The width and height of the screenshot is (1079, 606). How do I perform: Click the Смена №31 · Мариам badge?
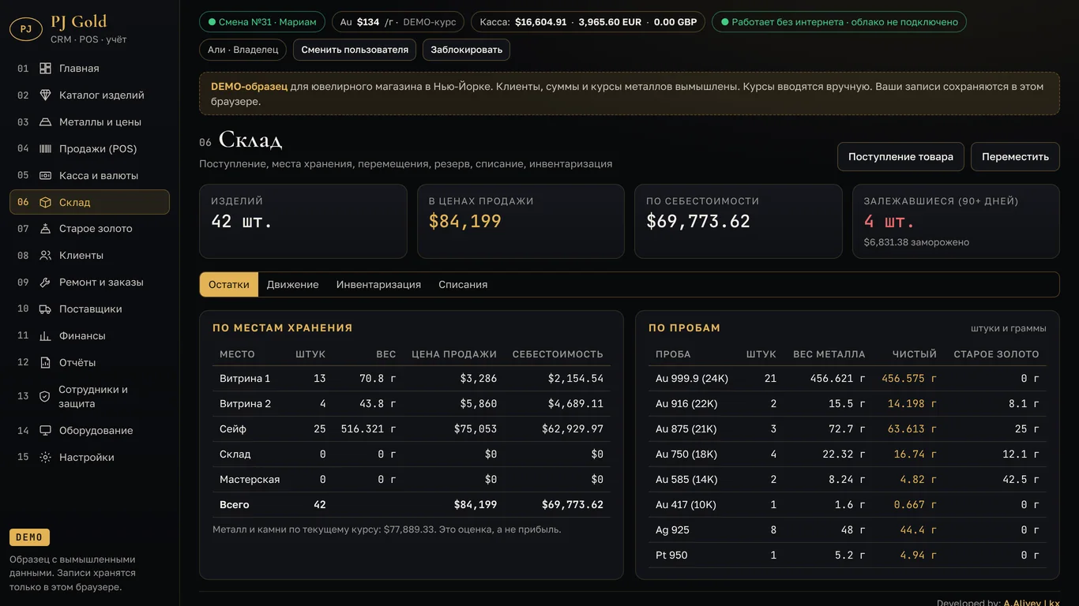[x=262, y=22]
